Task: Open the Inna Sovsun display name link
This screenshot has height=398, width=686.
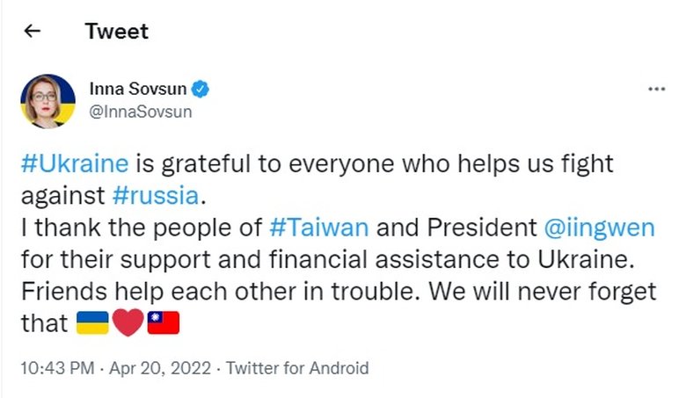Action: click(x=140, y=89)
